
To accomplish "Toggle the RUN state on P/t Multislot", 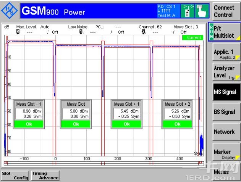I will [x=210, y=32].
